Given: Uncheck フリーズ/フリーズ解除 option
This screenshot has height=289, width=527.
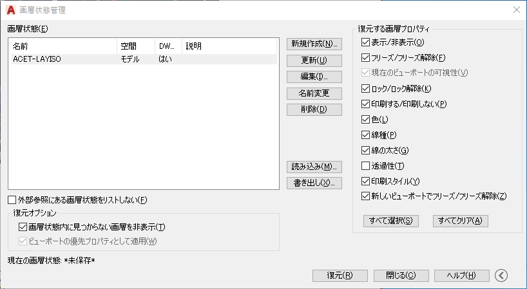Looking at the screenshot, I should point(365,58).
